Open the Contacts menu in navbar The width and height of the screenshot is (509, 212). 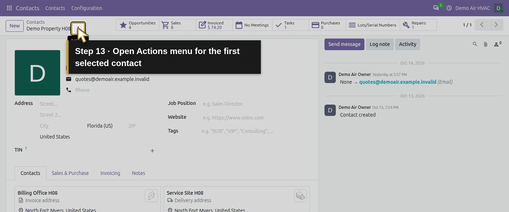[55, 8]
